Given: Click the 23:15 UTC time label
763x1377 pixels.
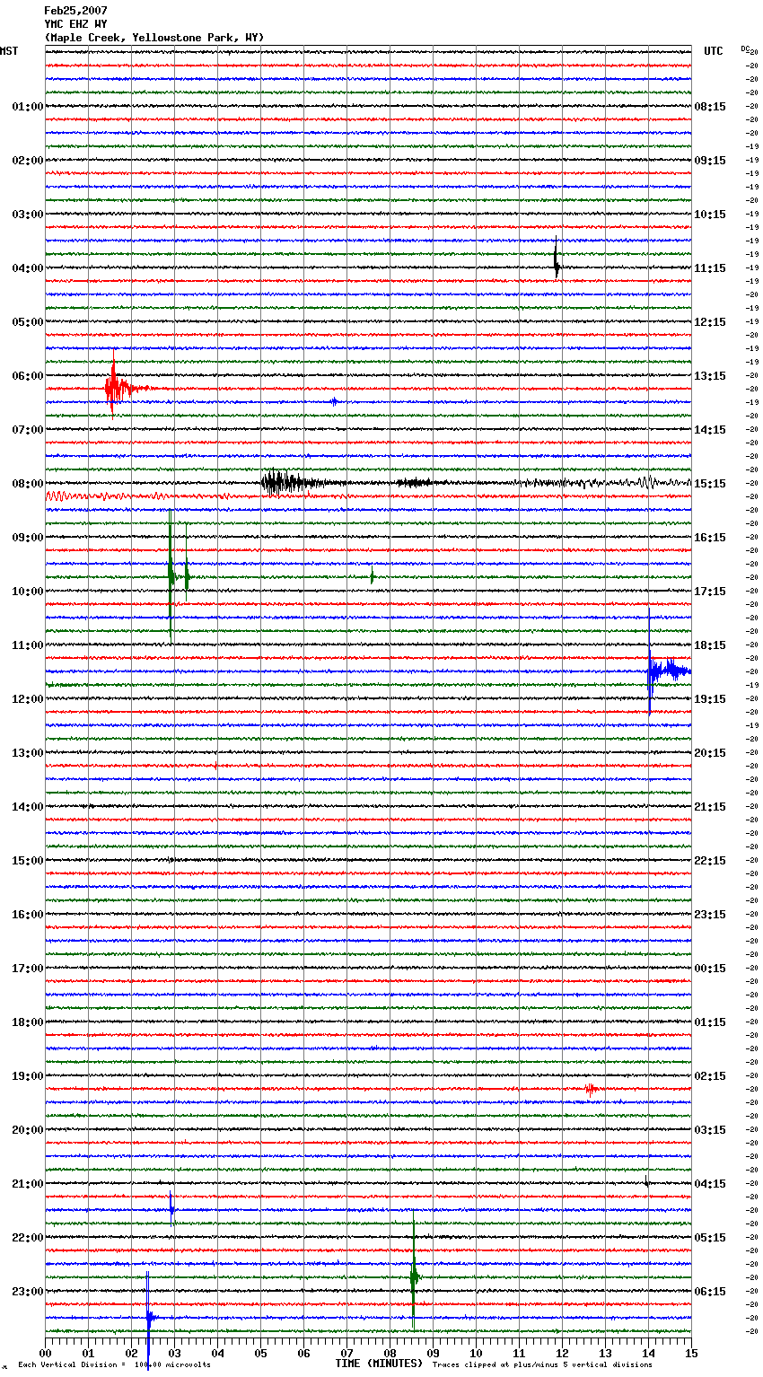Looking at the screenshot, I should click(x=710, y=915).
